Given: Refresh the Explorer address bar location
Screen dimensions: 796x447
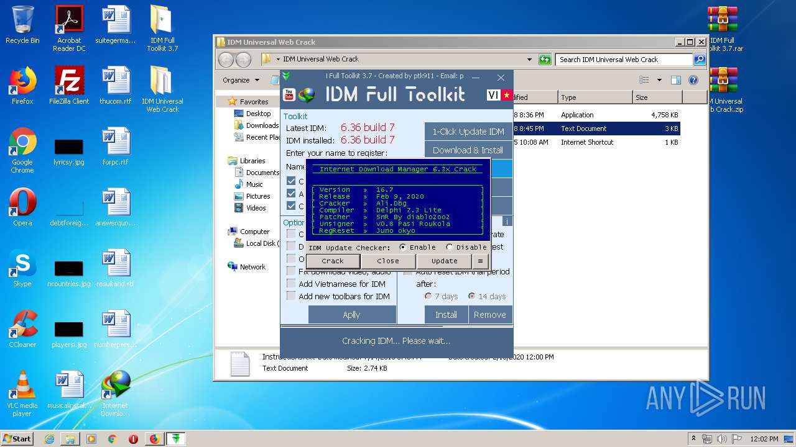Looking at the screenshot, I should click(x=545, y=60).
